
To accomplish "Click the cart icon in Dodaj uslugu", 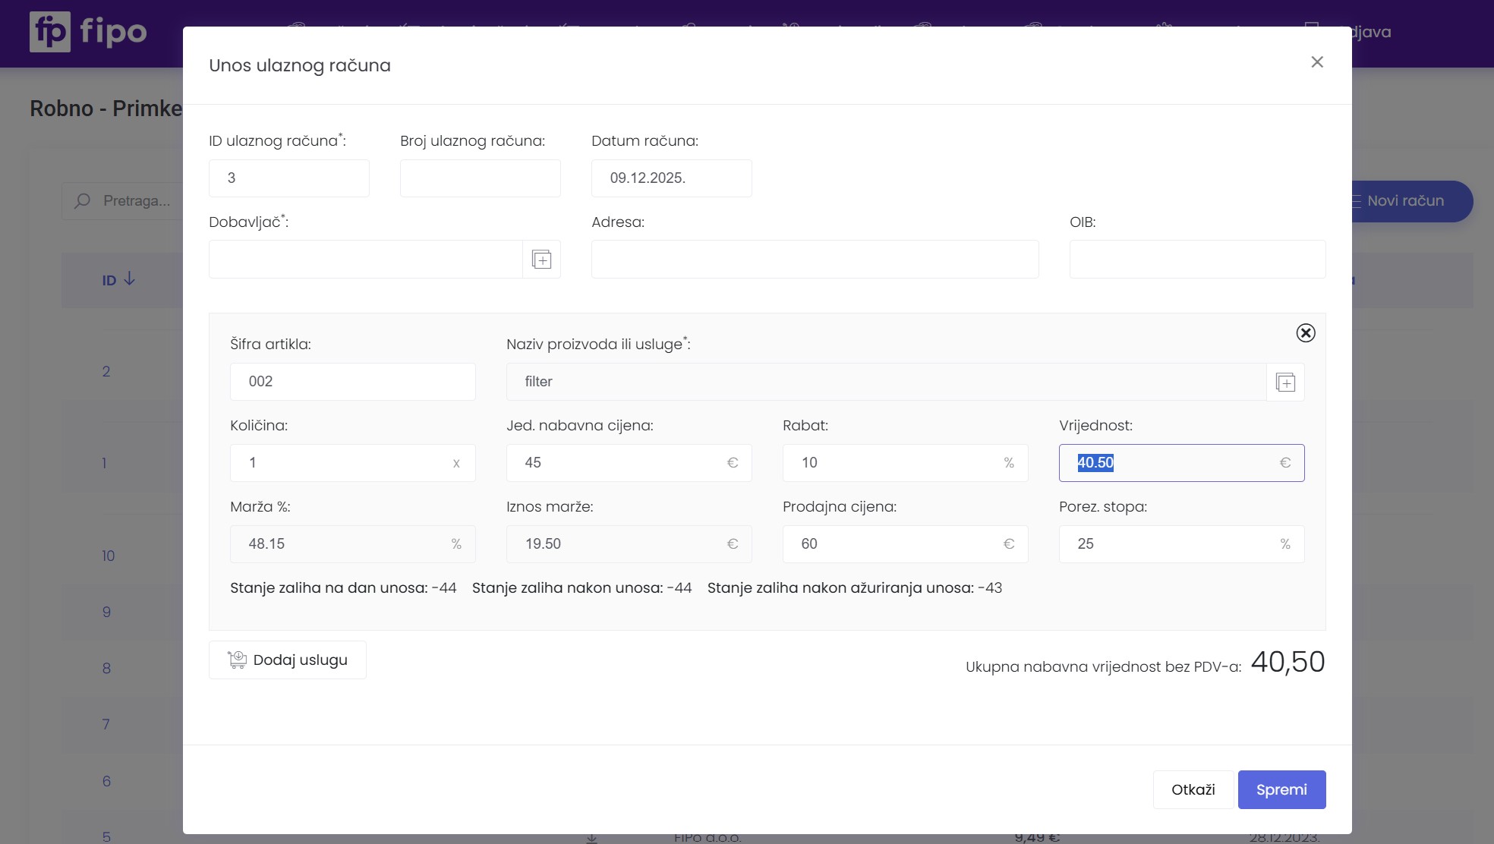I will (237, 660).
